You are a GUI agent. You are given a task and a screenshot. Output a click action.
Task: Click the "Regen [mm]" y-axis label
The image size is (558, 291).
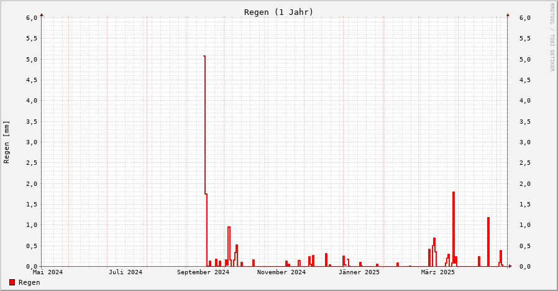tap(6, 142)
